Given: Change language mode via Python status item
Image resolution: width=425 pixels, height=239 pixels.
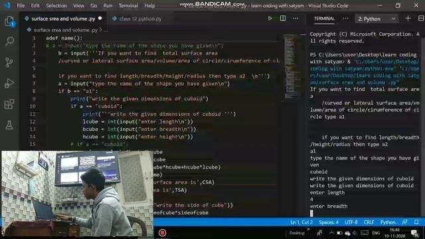Looking at the screenshot, I should click(x=388, y=222).
